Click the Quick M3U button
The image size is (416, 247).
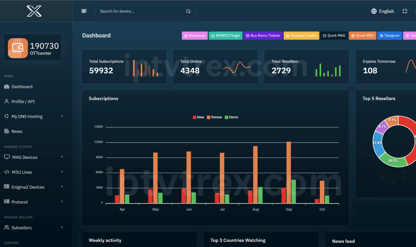pos(363,36)
